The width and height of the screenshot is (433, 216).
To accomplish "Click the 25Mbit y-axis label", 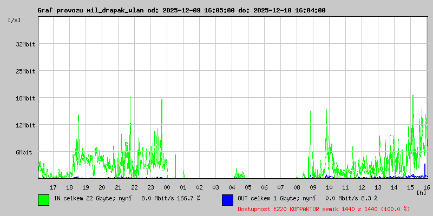I will tap(25, 71).
